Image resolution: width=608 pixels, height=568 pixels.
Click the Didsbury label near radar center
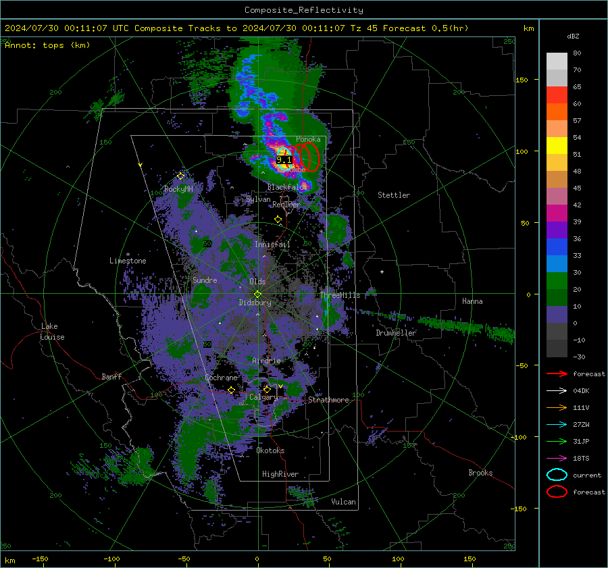255,303
